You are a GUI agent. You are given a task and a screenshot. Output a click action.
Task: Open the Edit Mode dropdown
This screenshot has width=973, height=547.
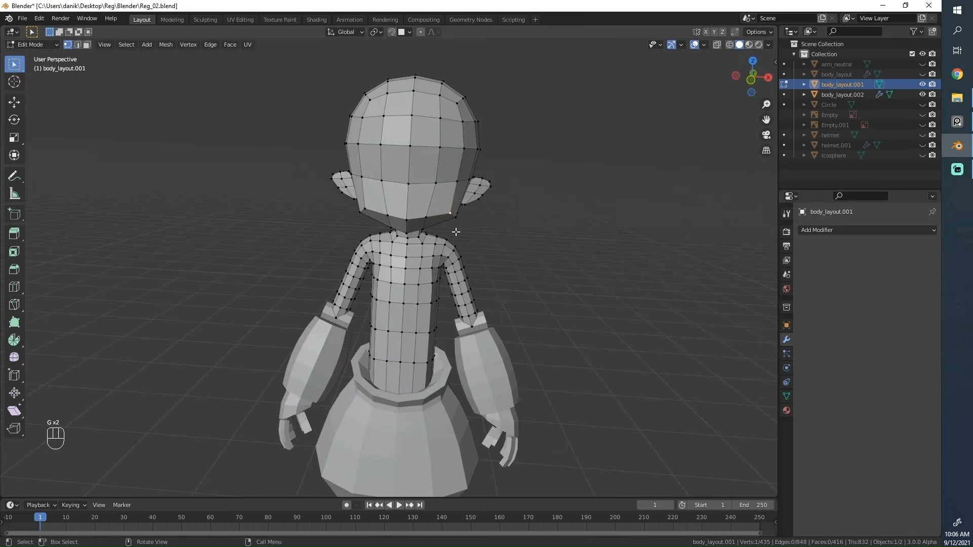coord(31,45)
